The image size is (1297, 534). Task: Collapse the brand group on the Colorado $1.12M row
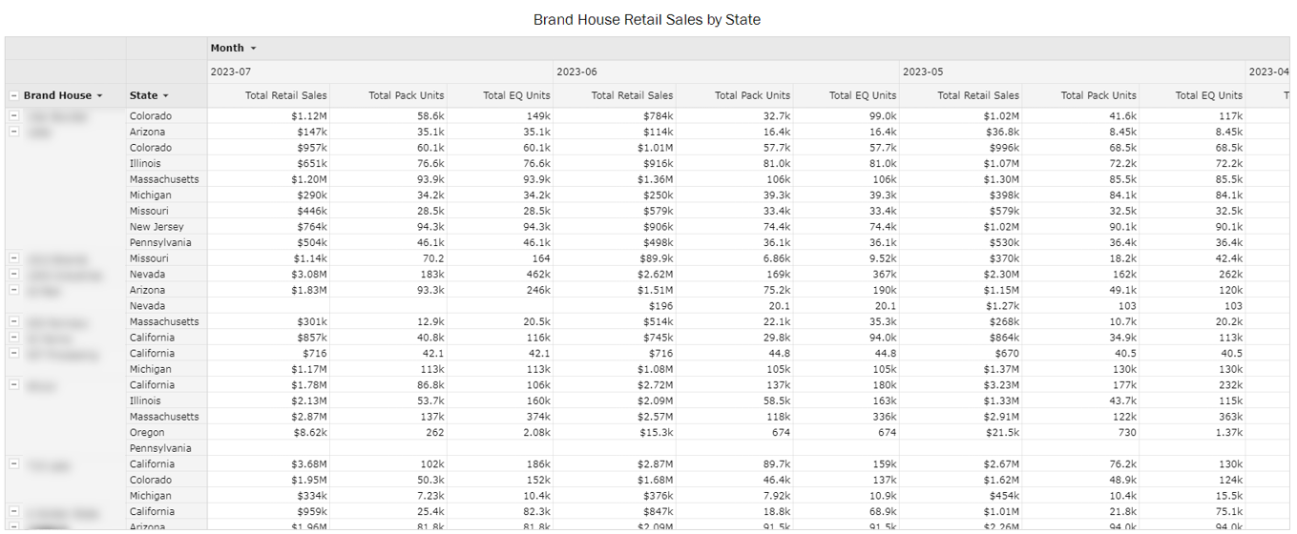[x=14, y=115]
